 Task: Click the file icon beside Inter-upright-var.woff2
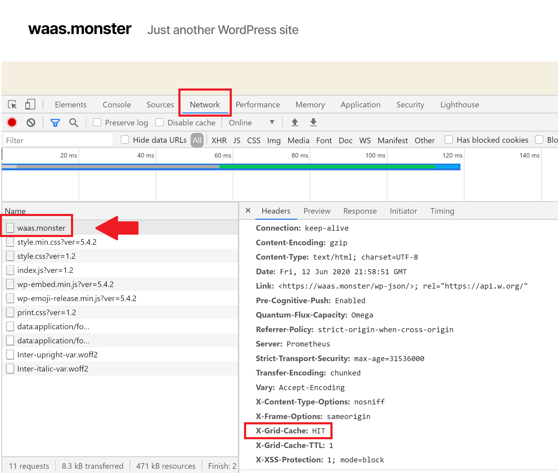[10, 355]
